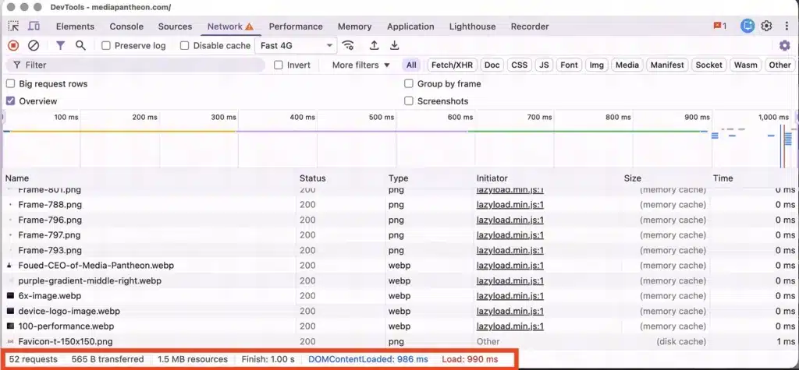The image size is (799, 370).
Task: Open lazyload.min.js:1 initiator for 6x-image.webp
Action: point(510,296)
